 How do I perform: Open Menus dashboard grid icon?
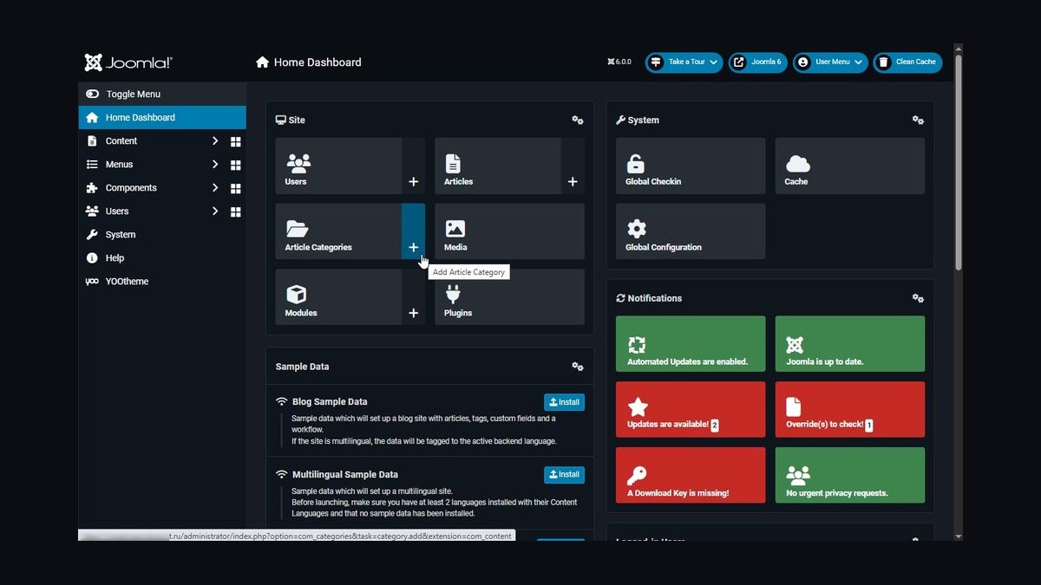[235, 165]
